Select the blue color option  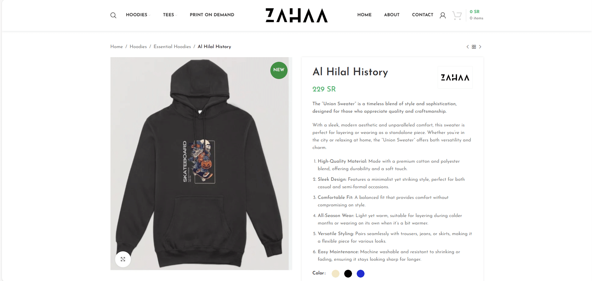(x=360, y=274)
